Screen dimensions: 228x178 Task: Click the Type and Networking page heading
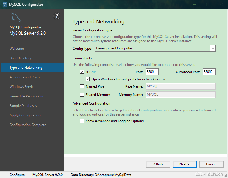[98, 22]
